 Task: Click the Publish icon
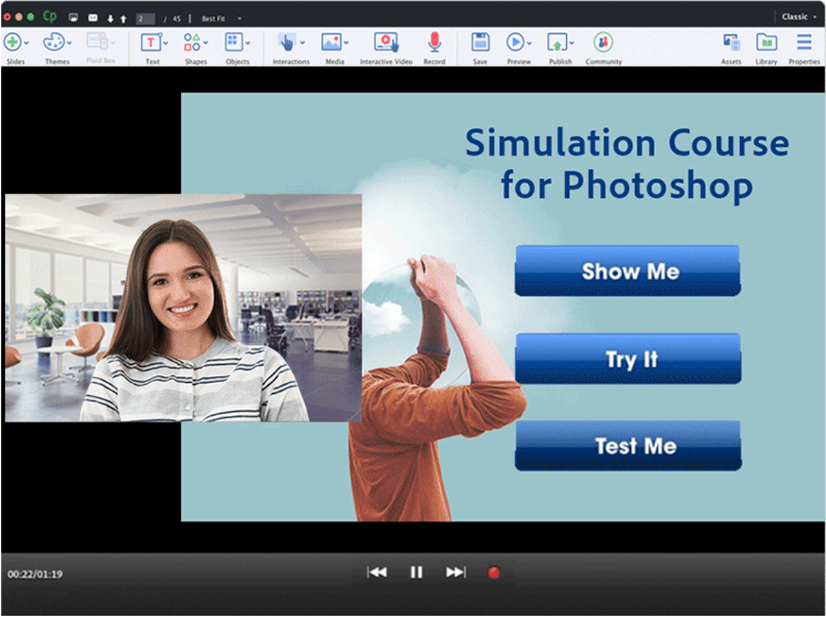click(557, 42)
